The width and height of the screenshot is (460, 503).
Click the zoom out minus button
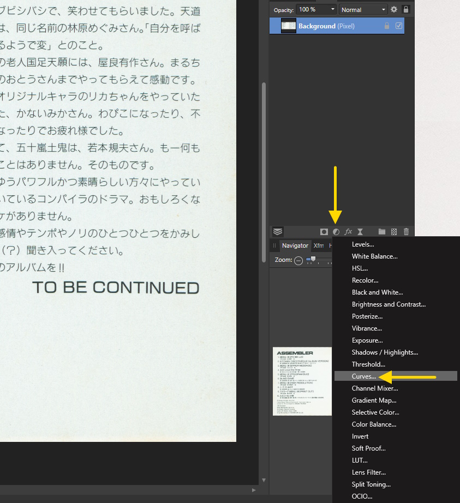point(298,261)
